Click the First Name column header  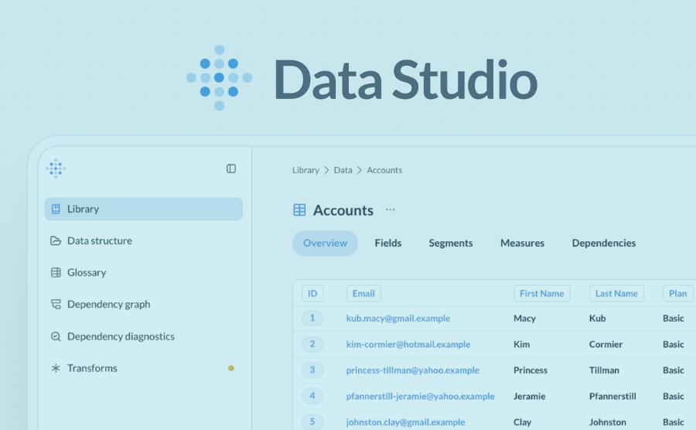coord(541,293)
